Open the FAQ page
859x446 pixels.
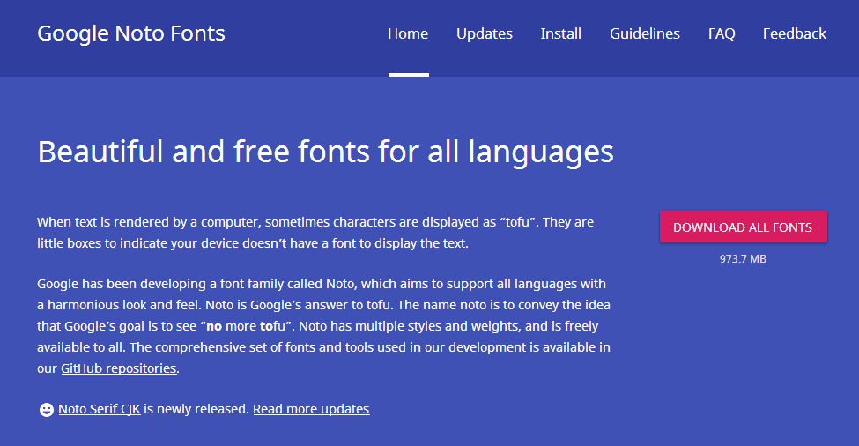[722, 34]
